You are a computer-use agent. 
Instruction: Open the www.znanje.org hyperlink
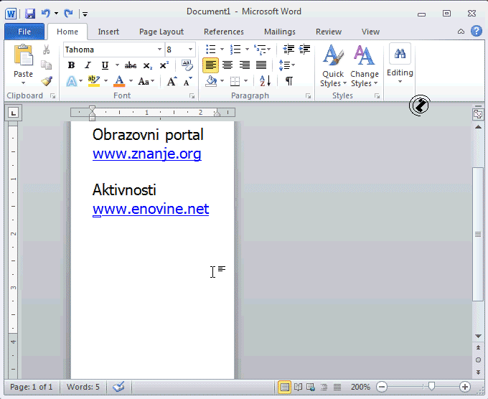pyautogui.click(x=146, y=154)
